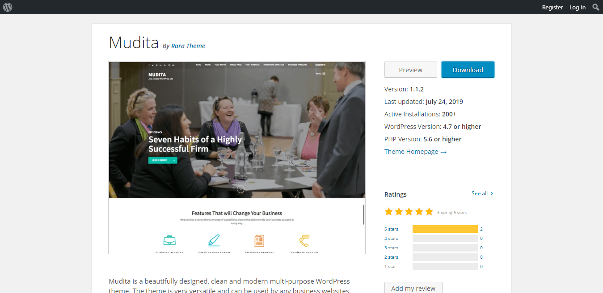Open the search magnifier icon
This screenshot has height=293, width=603.
[596, 7]
